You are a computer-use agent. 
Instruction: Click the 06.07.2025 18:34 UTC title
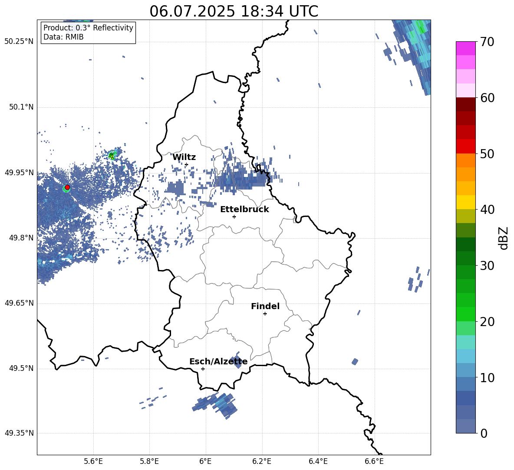234,11
